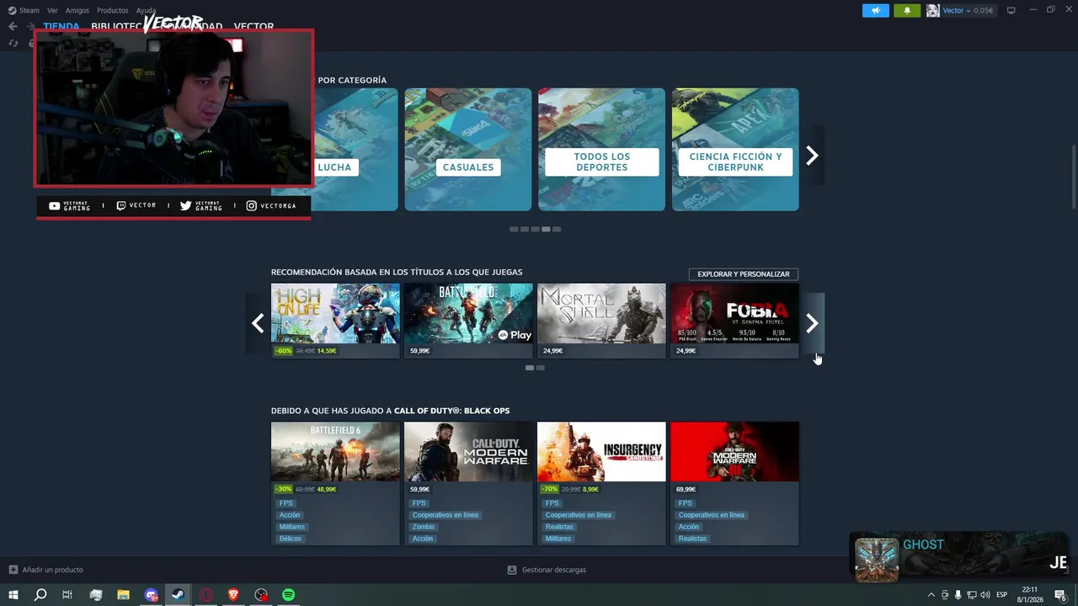Open the Ver menu

[x=52, y=10]
